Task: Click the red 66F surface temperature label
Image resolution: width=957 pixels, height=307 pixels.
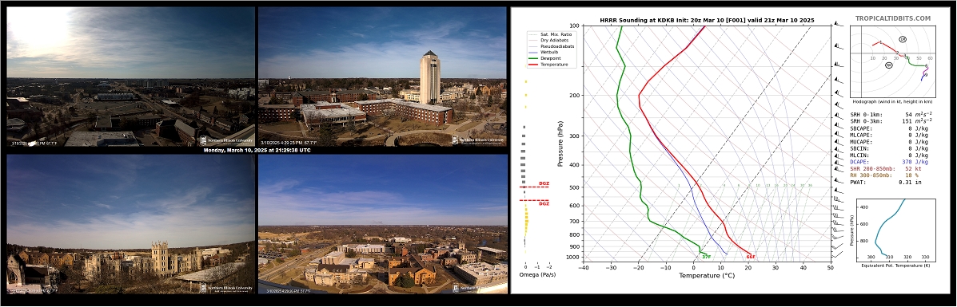Action: 752,257
